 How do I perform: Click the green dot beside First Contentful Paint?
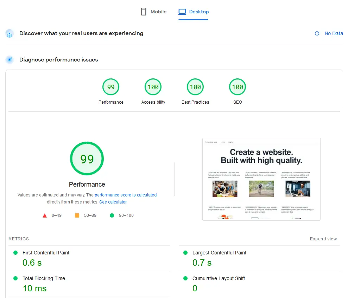click(x=15, y=252)
